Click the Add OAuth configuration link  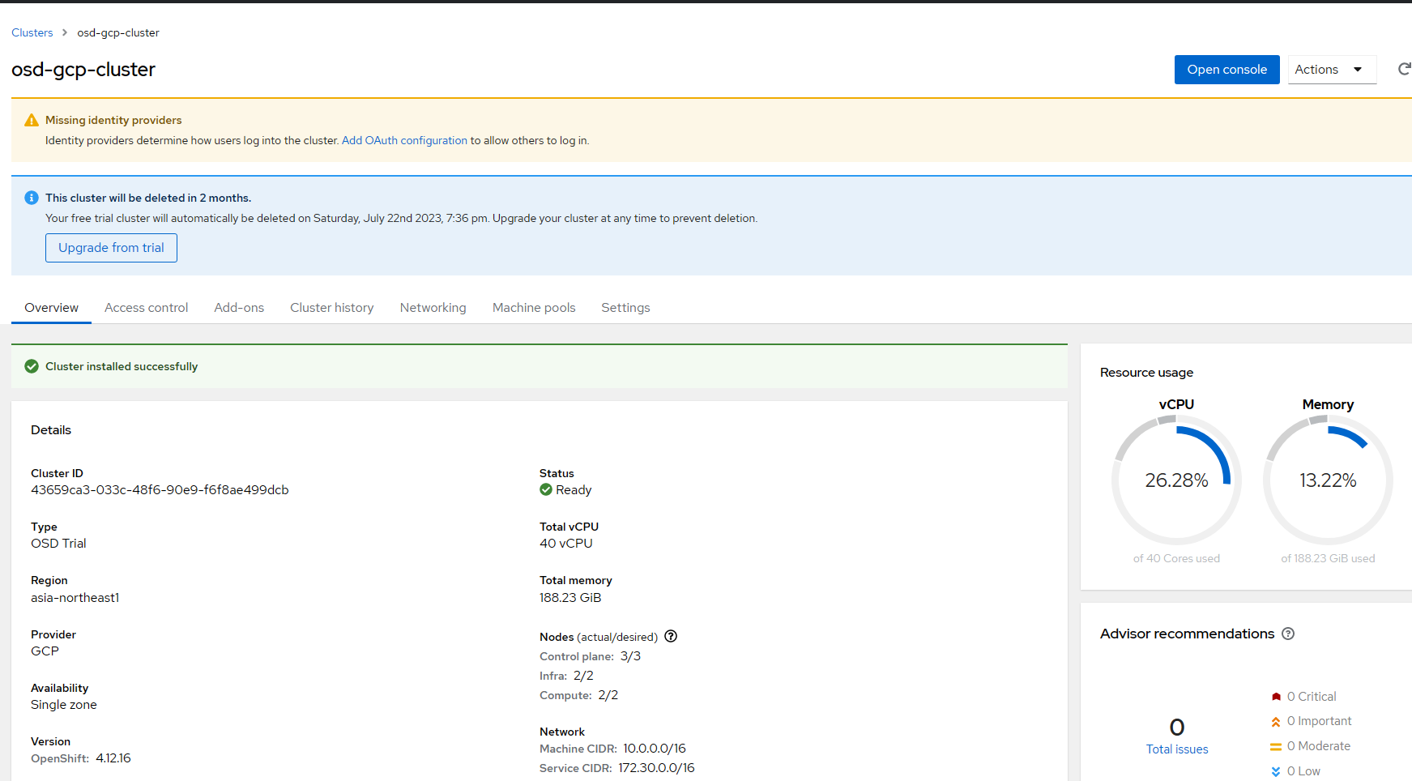click(404, 140)
